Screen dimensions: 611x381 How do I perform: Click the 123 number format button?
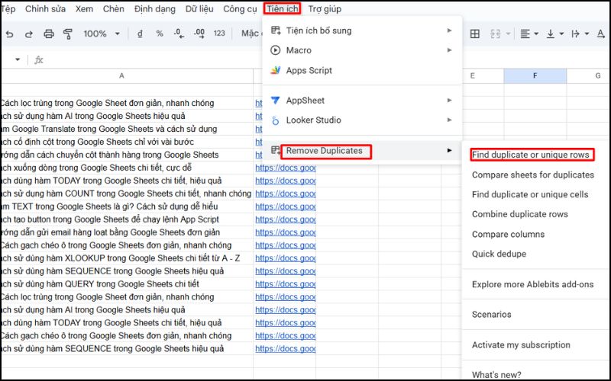219,34
